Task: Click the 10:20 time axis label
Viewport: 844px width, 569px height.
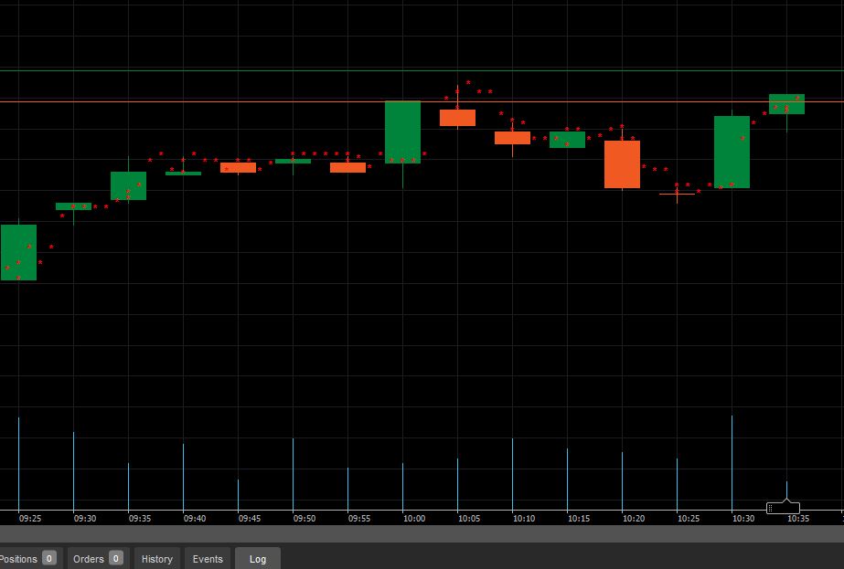Action: click(x=634, y=519)
